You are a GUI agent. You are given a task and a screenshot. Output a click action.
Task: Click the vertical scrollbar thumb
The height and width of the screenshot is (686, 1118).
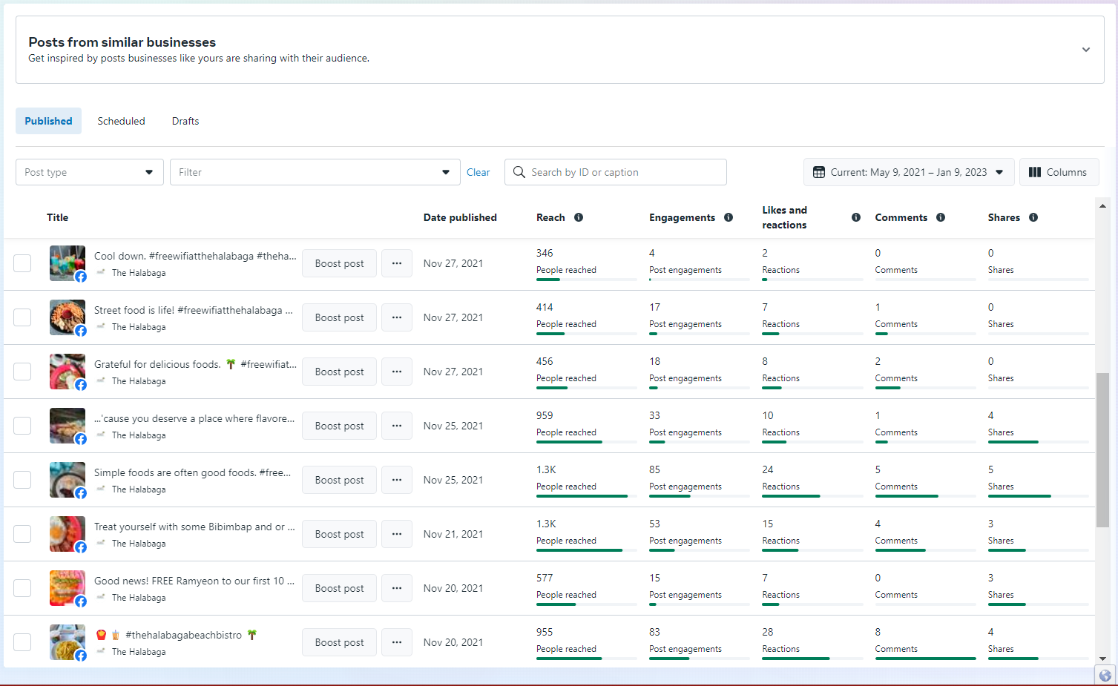pos(1102,450)
